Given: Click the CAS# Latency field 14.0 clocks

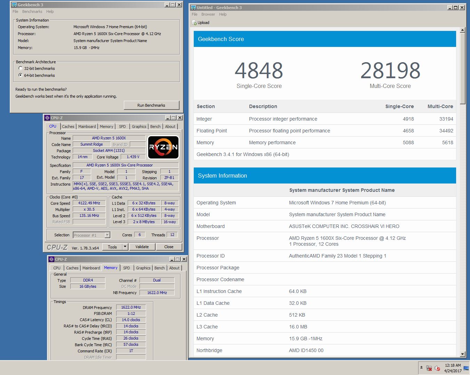Looking at the screenshot, I should click(x=131, y=320).
